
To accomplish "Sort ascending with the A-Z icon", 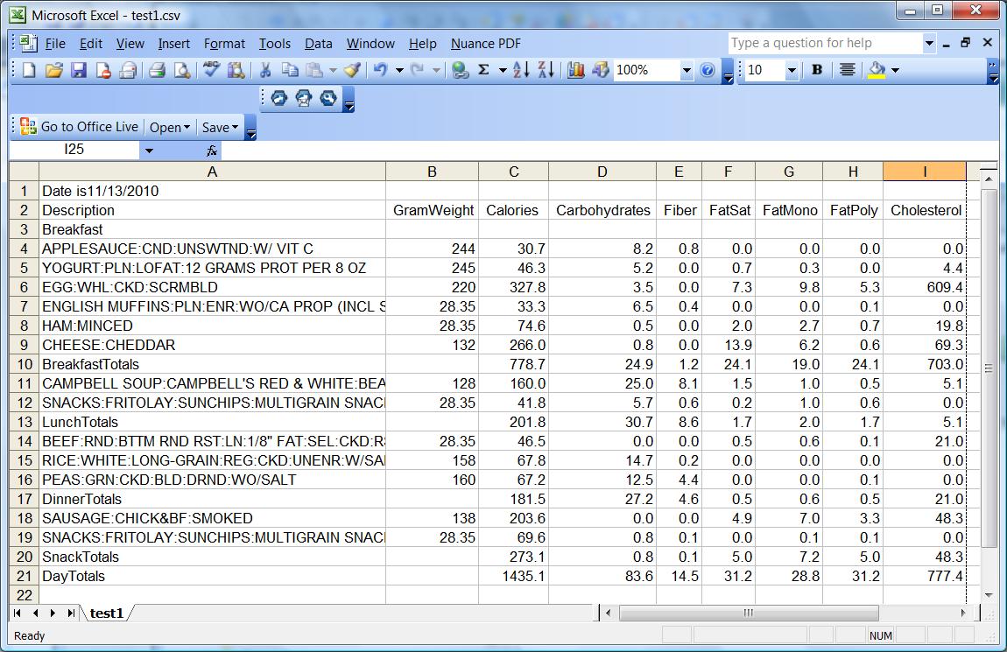I will coord(521,70).
